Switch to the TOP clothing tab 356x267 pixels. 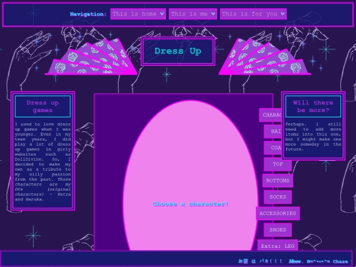278,164
